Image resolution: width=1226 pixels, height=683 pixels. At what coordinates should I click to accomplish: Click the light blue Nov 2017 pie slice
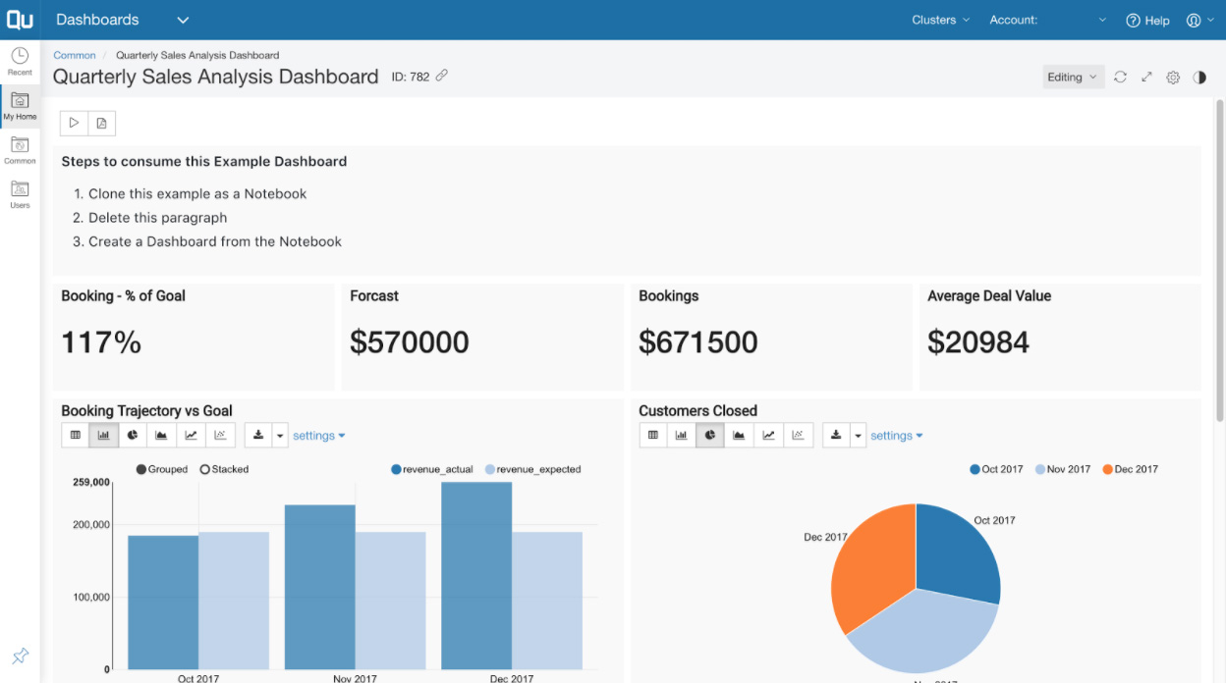pos(923,634)
